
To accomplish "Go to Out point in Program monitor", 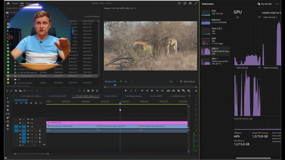I will coord(162,91).
